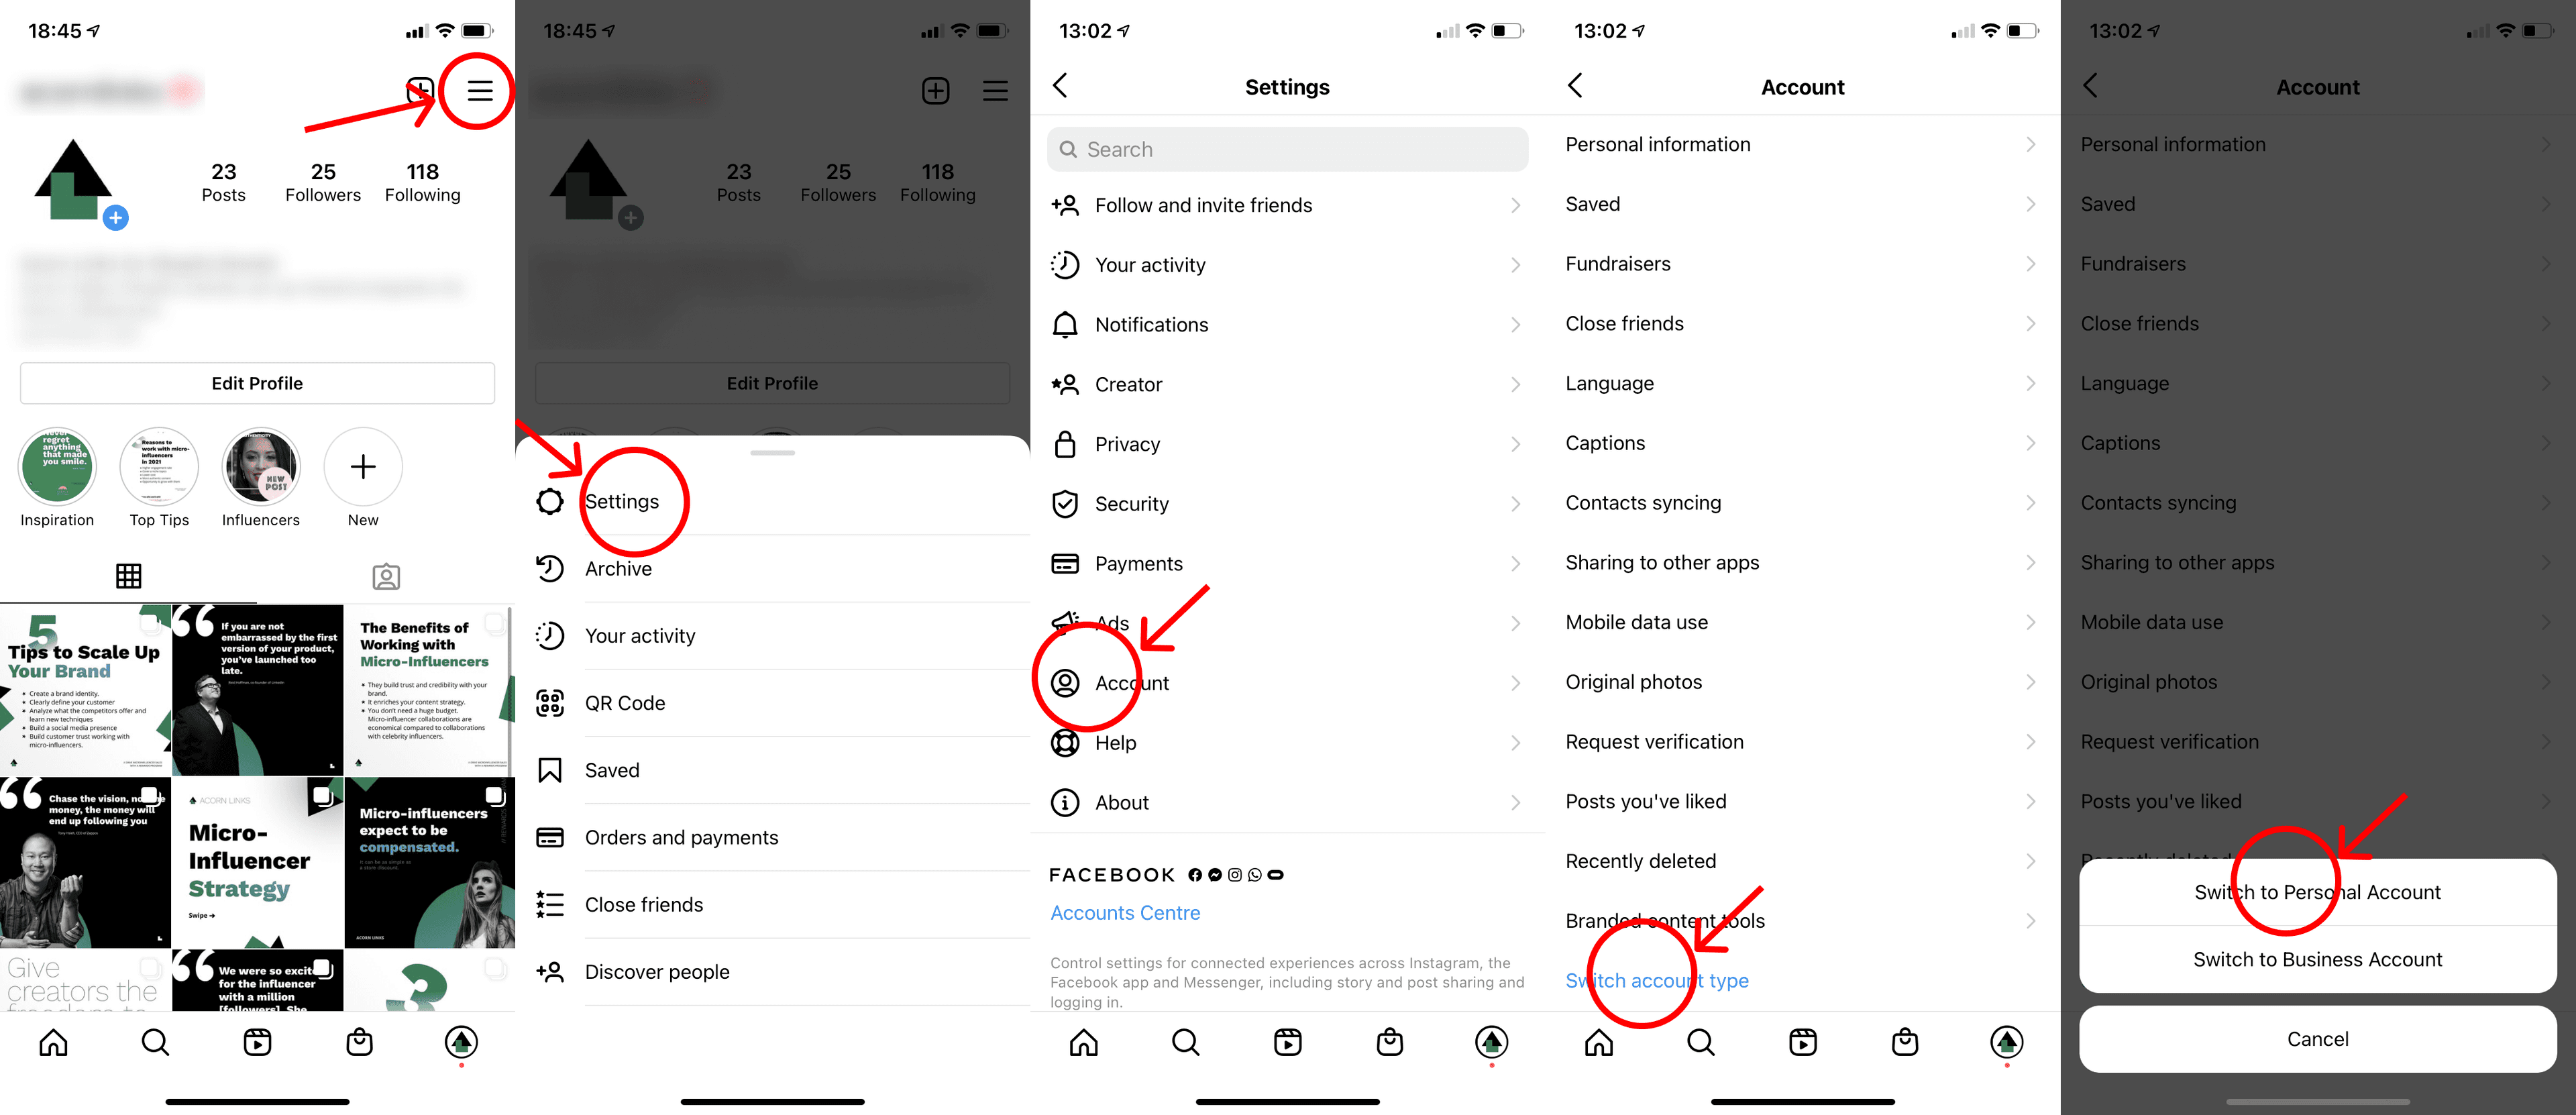The height and width of the screenshot is (1115, 2576).
Task: Open Saved on the Account screen
Action: [x=1802, y=204]
